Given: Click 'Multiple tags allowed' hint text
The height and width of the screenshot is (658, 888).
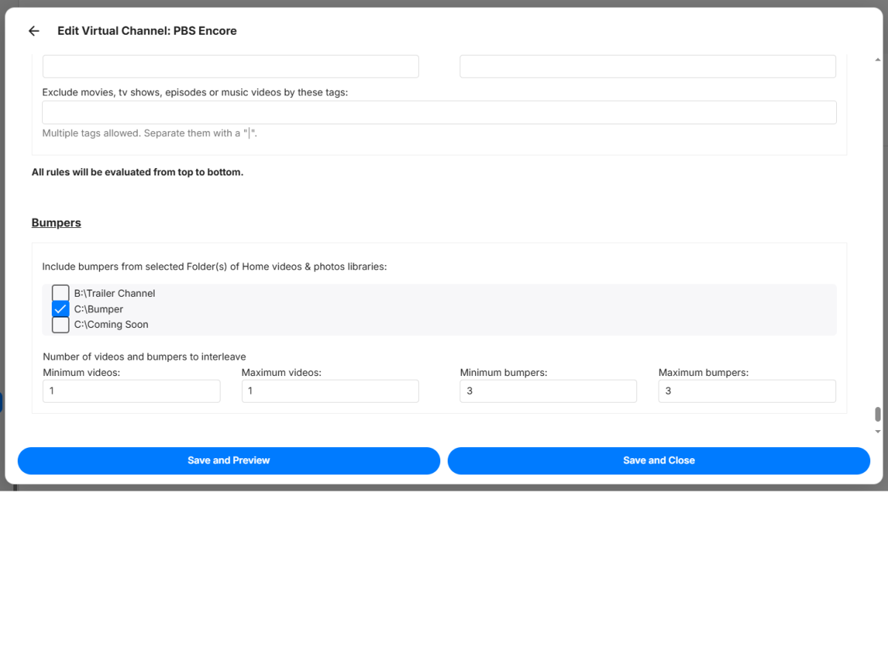Looking at the screenshot, I should point(149,133).
